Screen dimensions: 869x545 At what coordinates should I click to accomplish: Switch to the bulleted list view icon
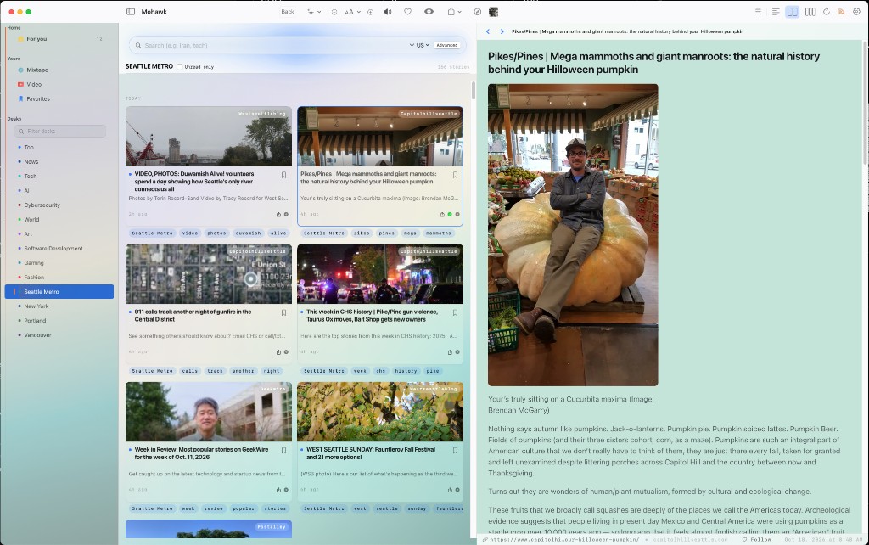tap(758, 12)
